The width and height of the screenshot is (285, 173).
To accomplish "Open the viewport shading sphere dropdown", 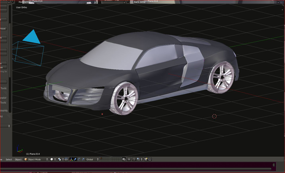I will tap(53, 159).
